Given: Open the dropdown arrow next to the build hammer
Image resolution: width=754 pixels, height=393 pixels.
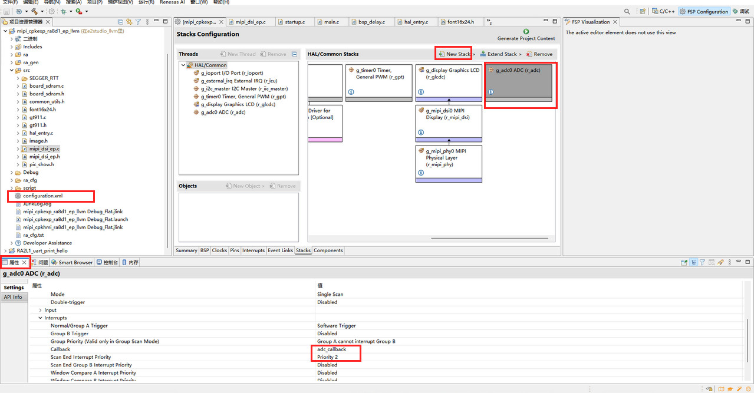Looking at the screenshot, I should pyautogui.click(x=43, y=11).
